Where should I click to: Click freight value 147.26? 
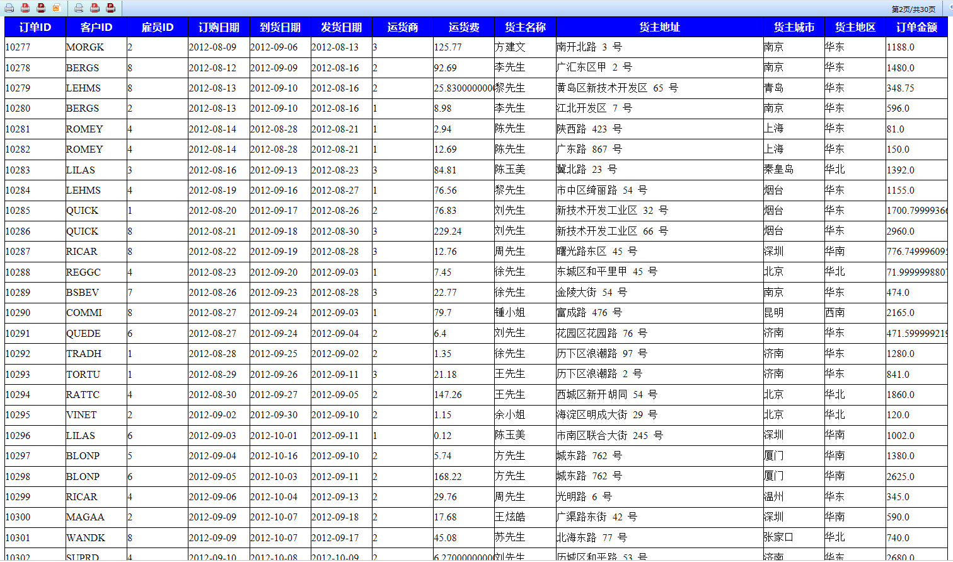448,395
